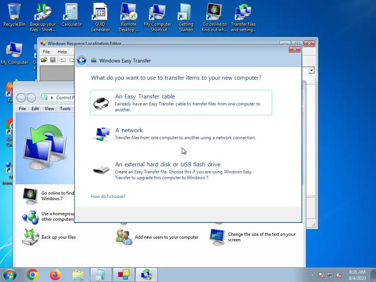
Task: Launch Firefox from the taskbar
Action: pyautogui.click(x=55, y=275)
